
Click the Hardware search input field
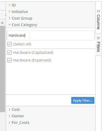point(51,35)
